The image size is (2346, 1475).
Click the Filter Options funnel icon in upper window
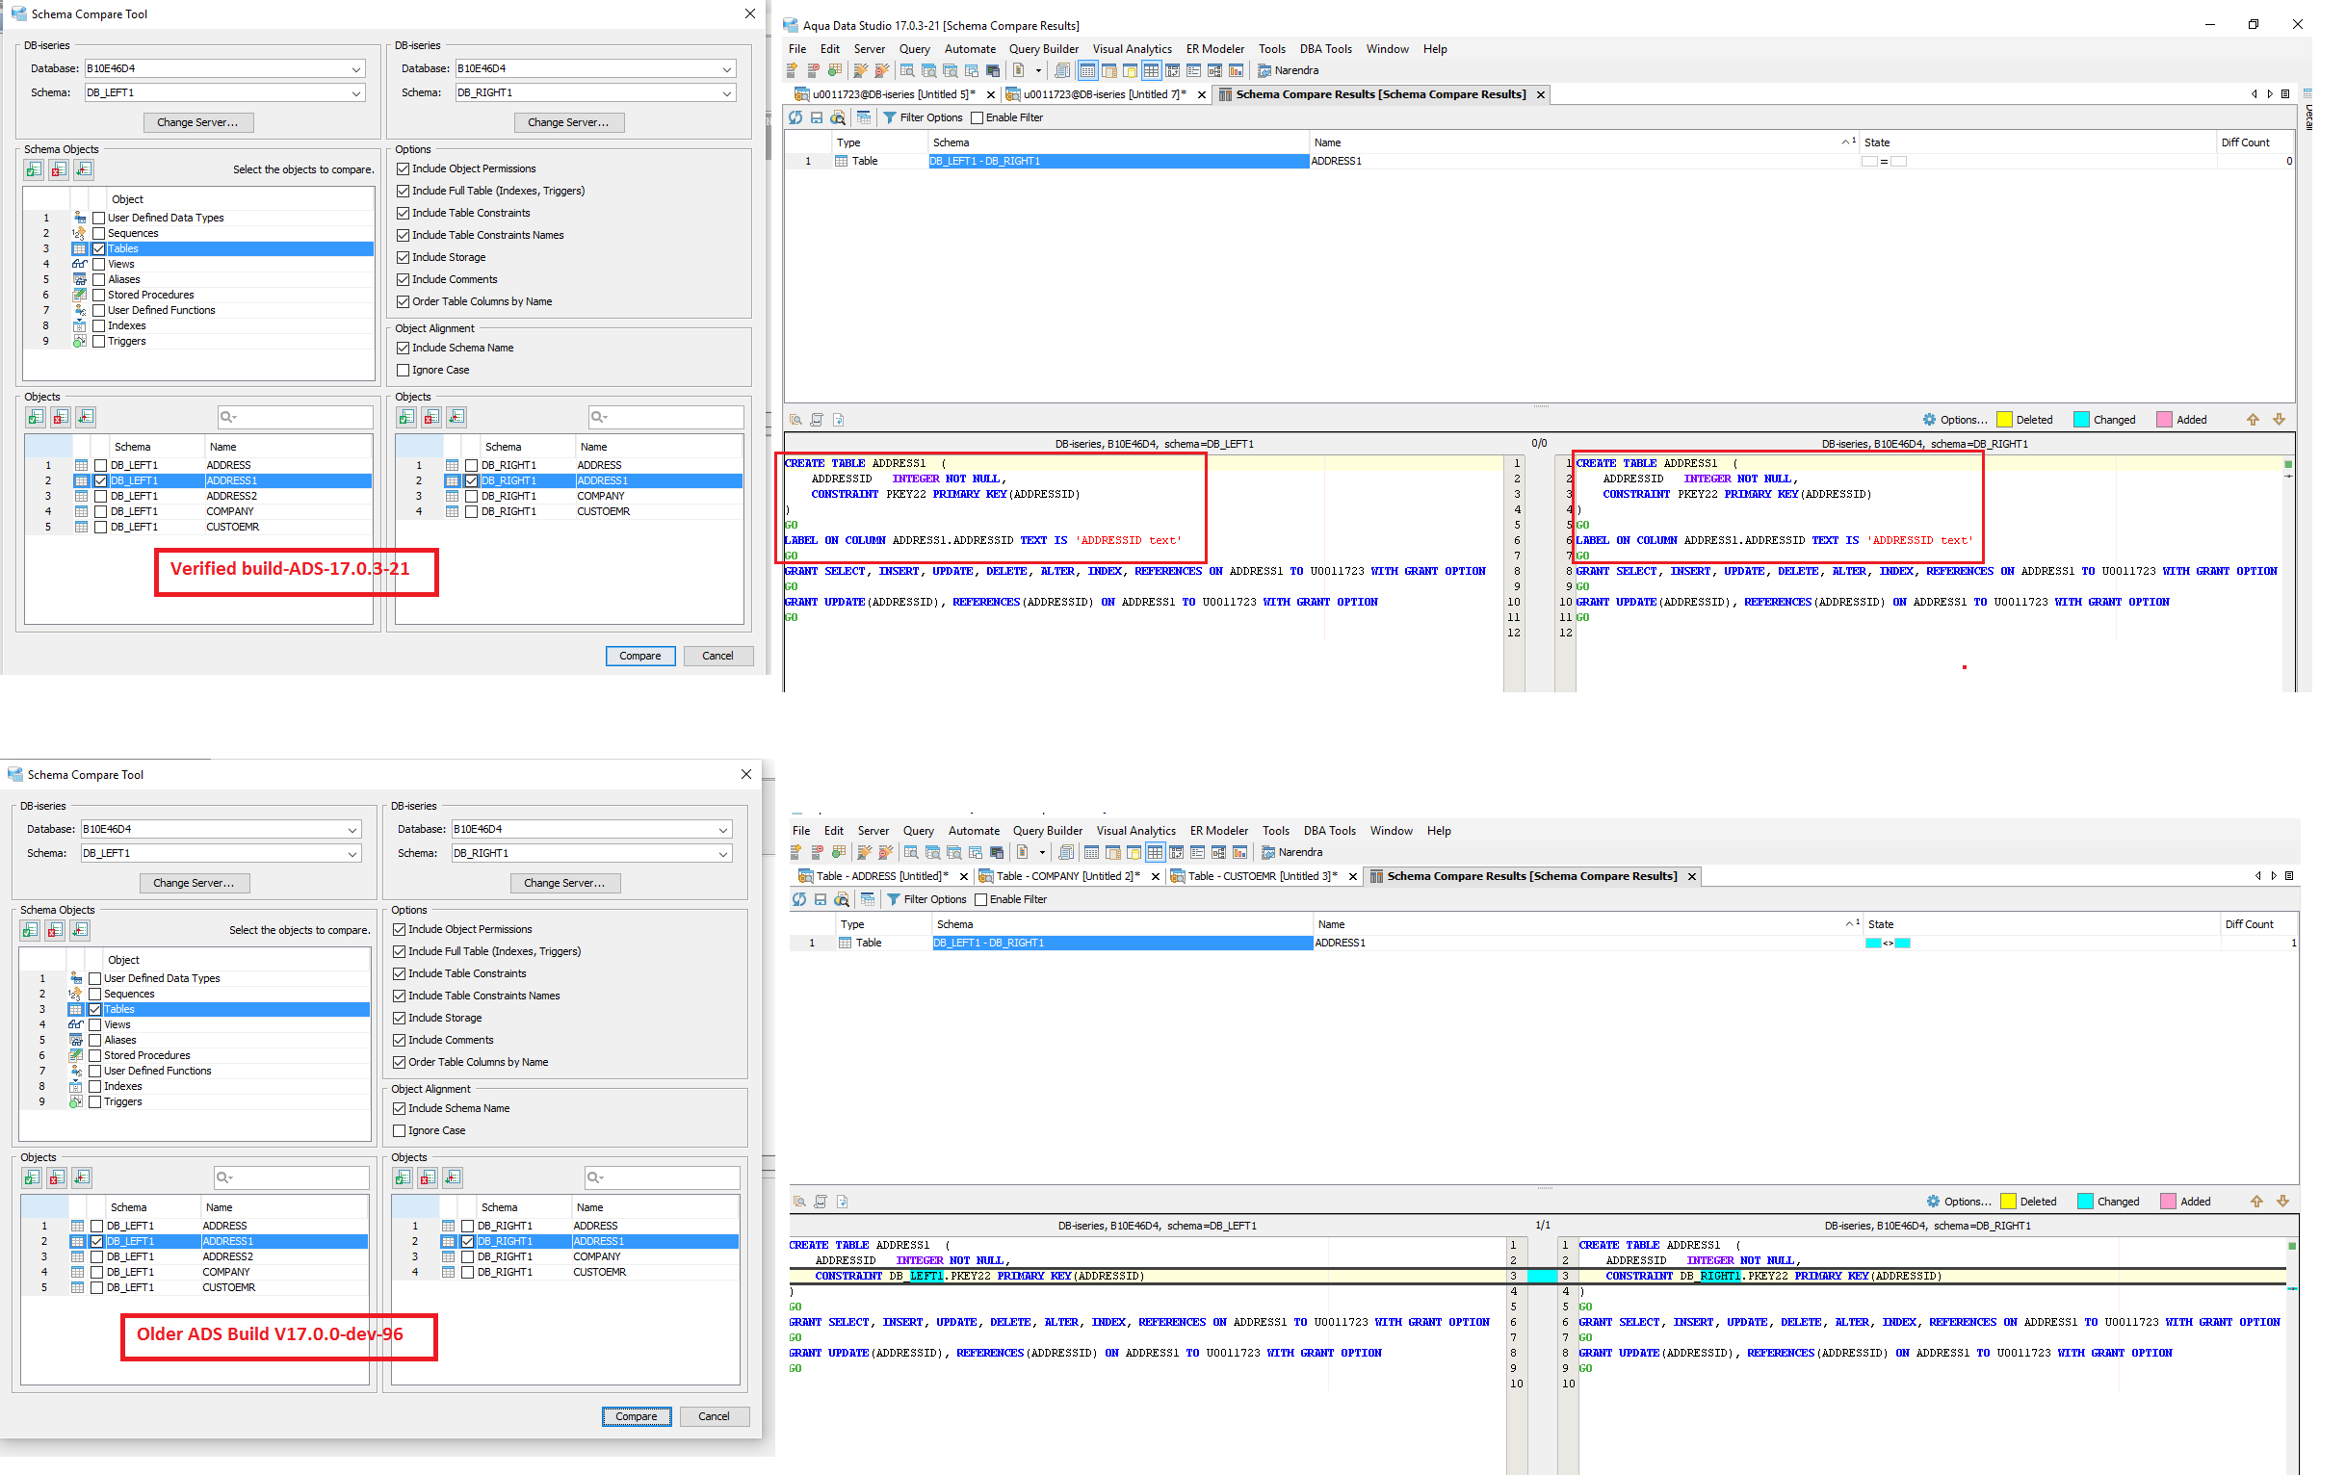coord(889,117)
